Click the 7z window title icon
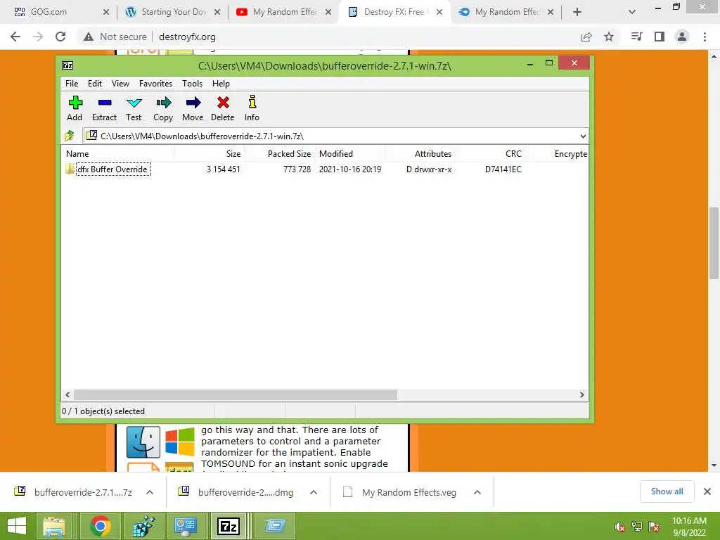Viewport: 720px width, 540px height. tap(67, 65)
